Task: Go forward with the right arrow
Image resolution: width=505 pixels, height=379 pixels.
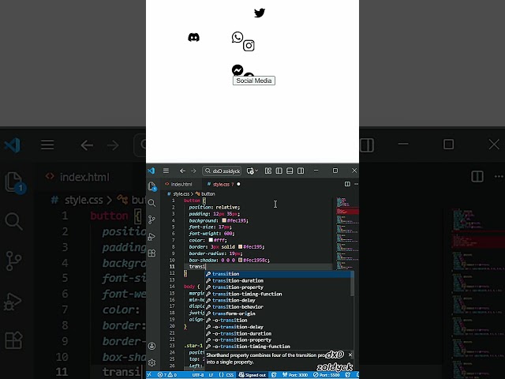Action: click(x=193, y=171)
